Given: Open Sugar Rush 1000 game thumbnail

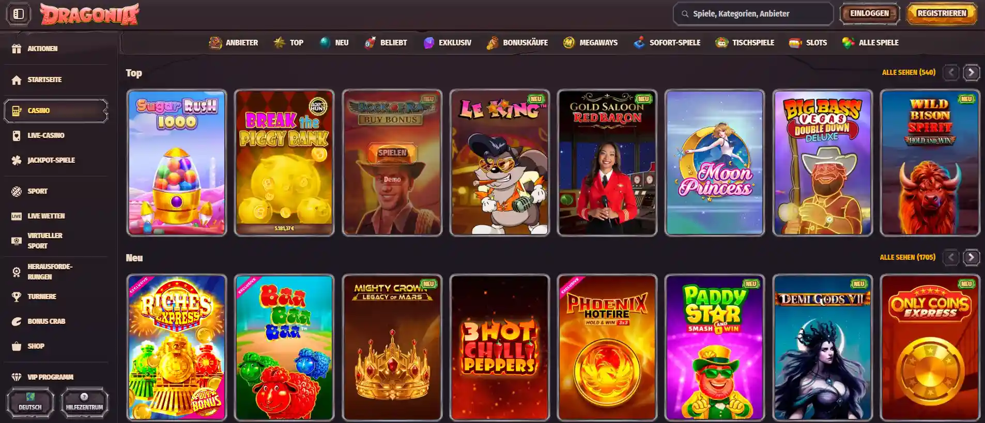Looking at the screenshot, I should coord(177,163).
